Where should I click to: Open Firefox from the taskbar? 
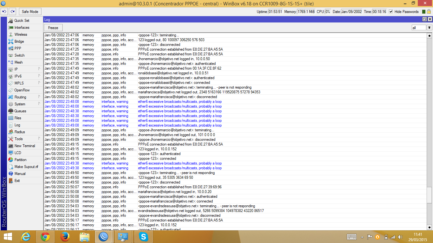click(65, 237)
